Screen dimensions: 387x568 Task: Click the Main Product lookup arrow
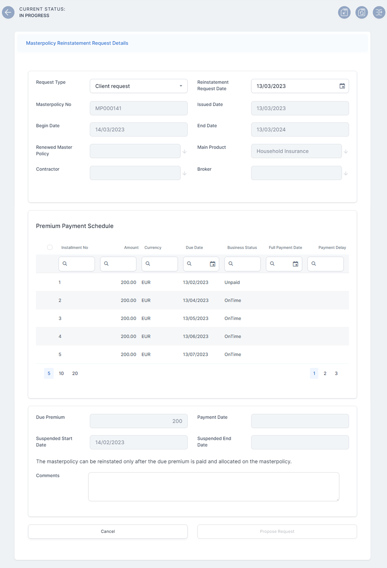coord(346,152)
